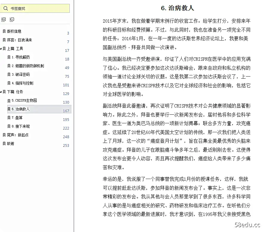Go to chapter 2. 细菌的新防御机制
265x232 pixels.
pos(28,66)
